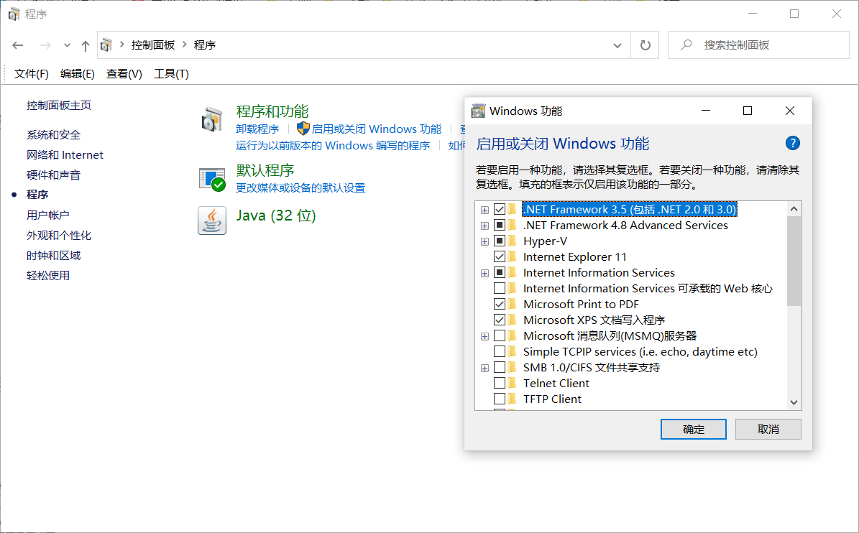Click 卸载程序 link

click(x=257, y=129)
